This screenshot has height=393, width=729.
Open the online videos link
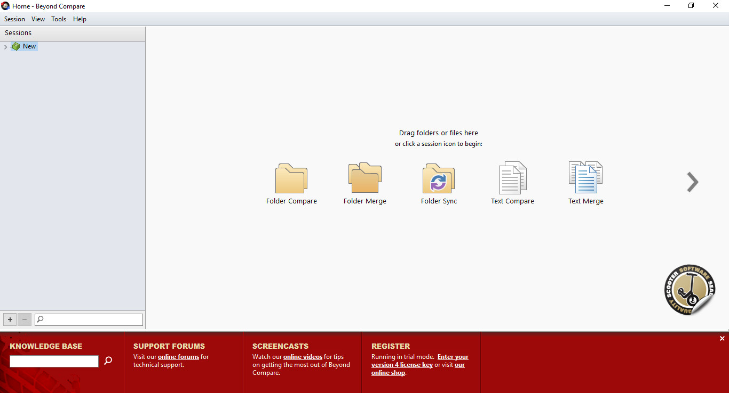(x=303, y=357)
